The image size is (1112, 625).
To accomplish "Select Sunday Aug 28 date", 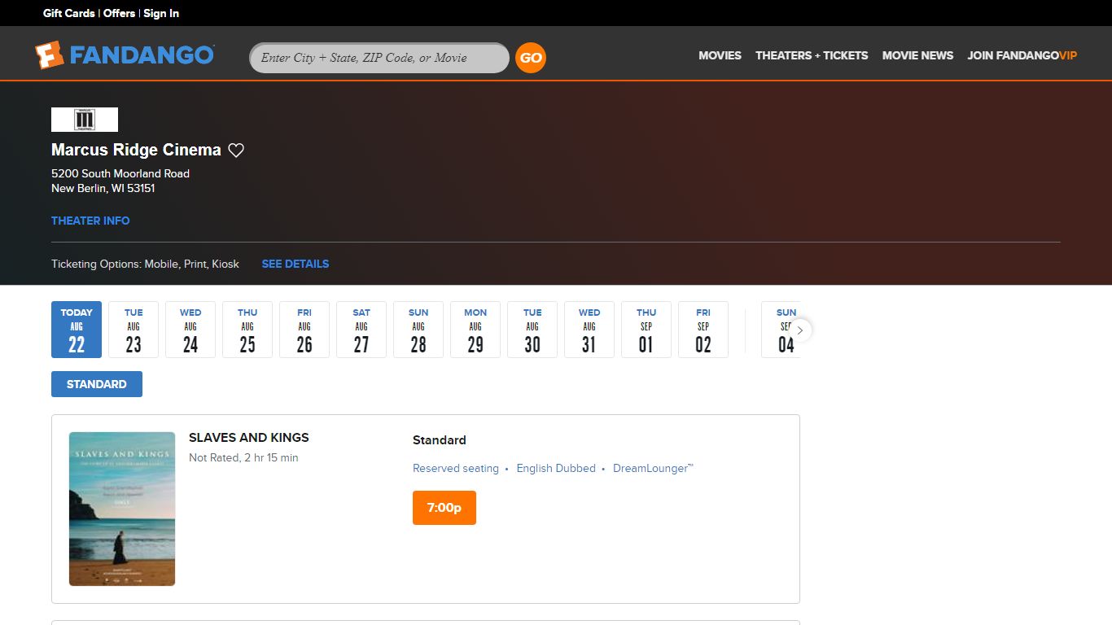I will click(418, 330).
